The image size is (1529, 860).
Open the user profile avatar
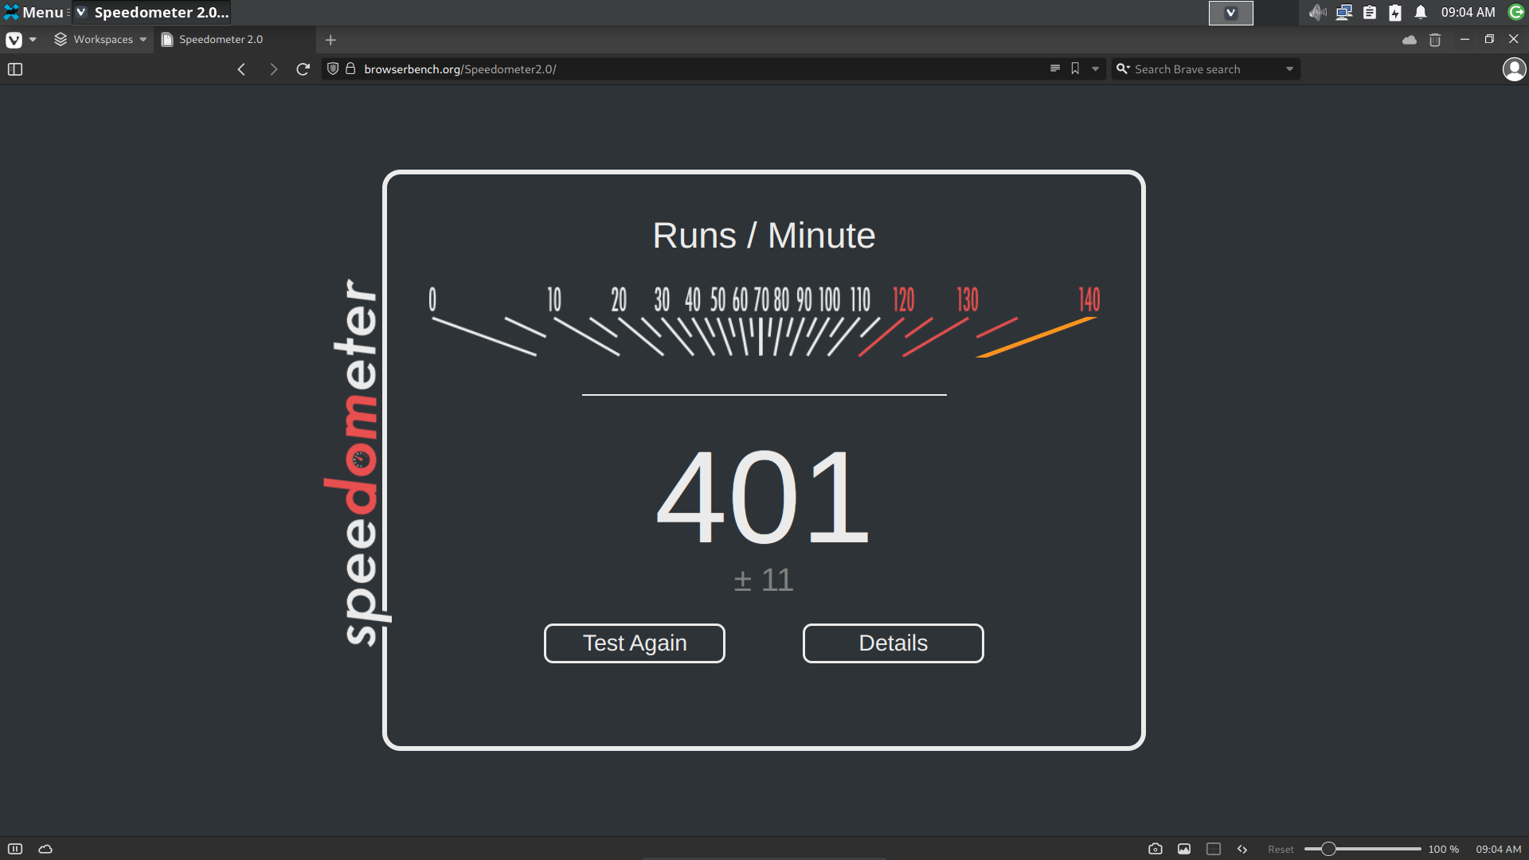click(x=1514, y=69)
